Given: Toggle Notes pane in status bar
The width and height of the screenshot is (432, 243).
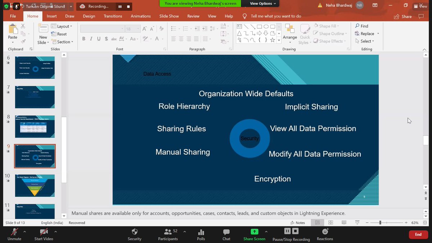Looking at the screenshot, I should click(297, 223).
